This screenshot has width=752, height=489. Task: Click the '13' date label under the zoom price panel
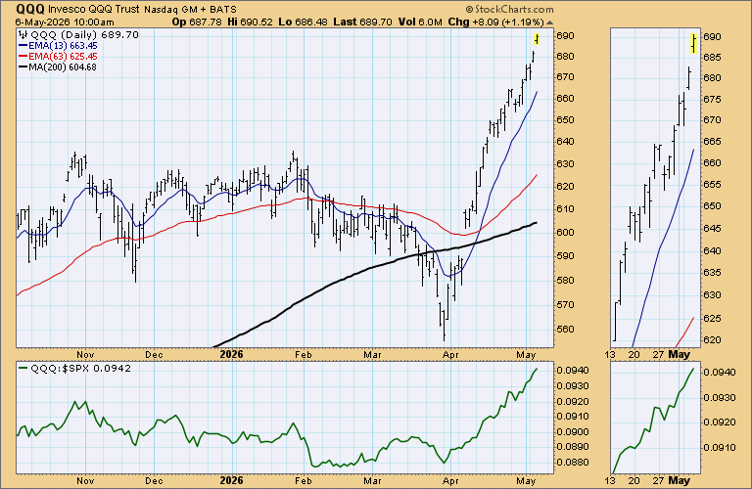[x=610, y=355]
